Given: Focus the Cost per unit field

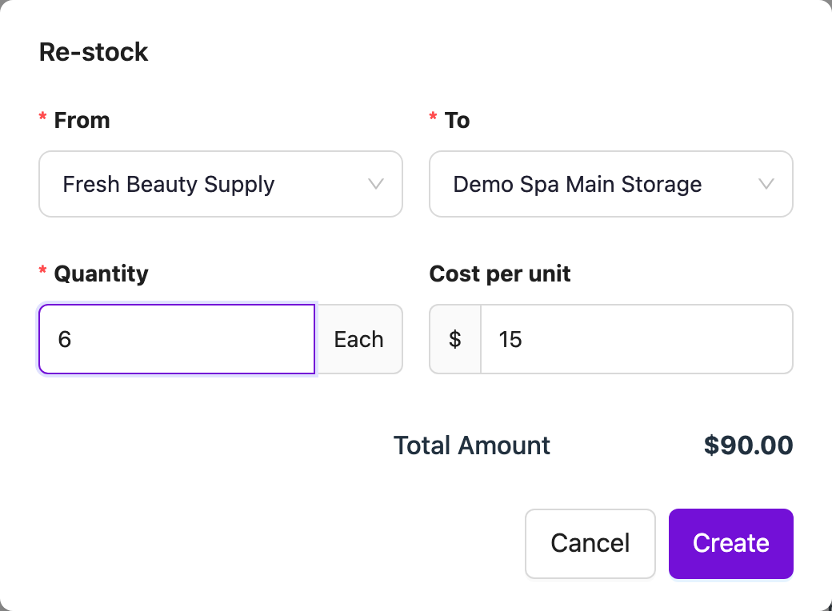Looking at the screenshot, I should click(x=636, y=339).
